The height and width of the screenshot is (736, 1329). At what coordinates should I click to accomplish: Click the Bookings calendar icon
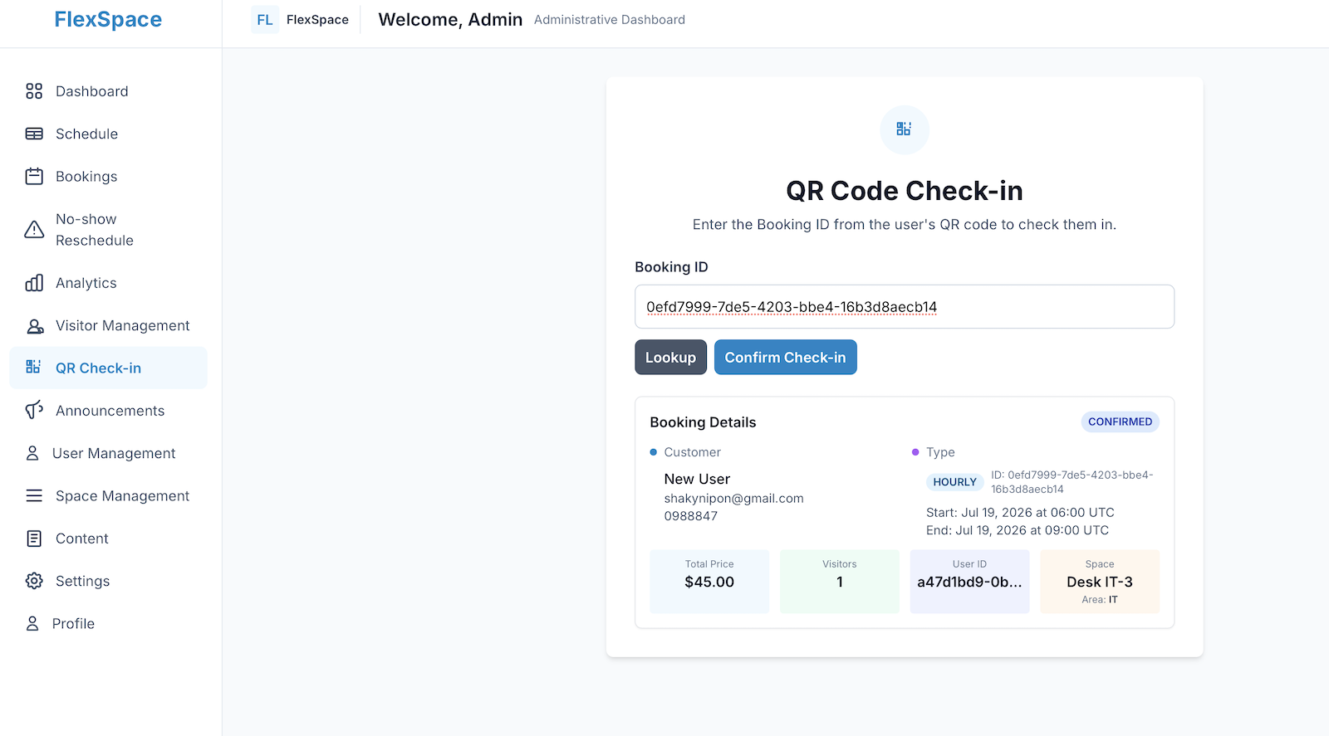point(34,177)
